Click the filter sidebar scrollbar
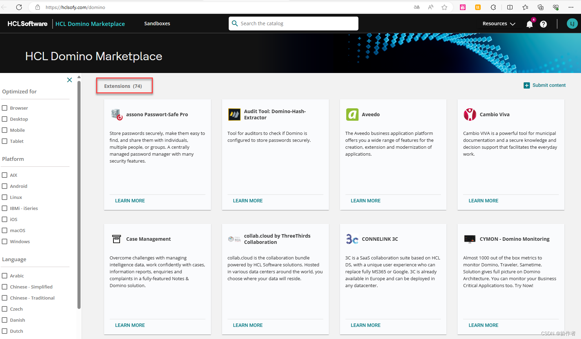The image size is (581, 339). 79,194
